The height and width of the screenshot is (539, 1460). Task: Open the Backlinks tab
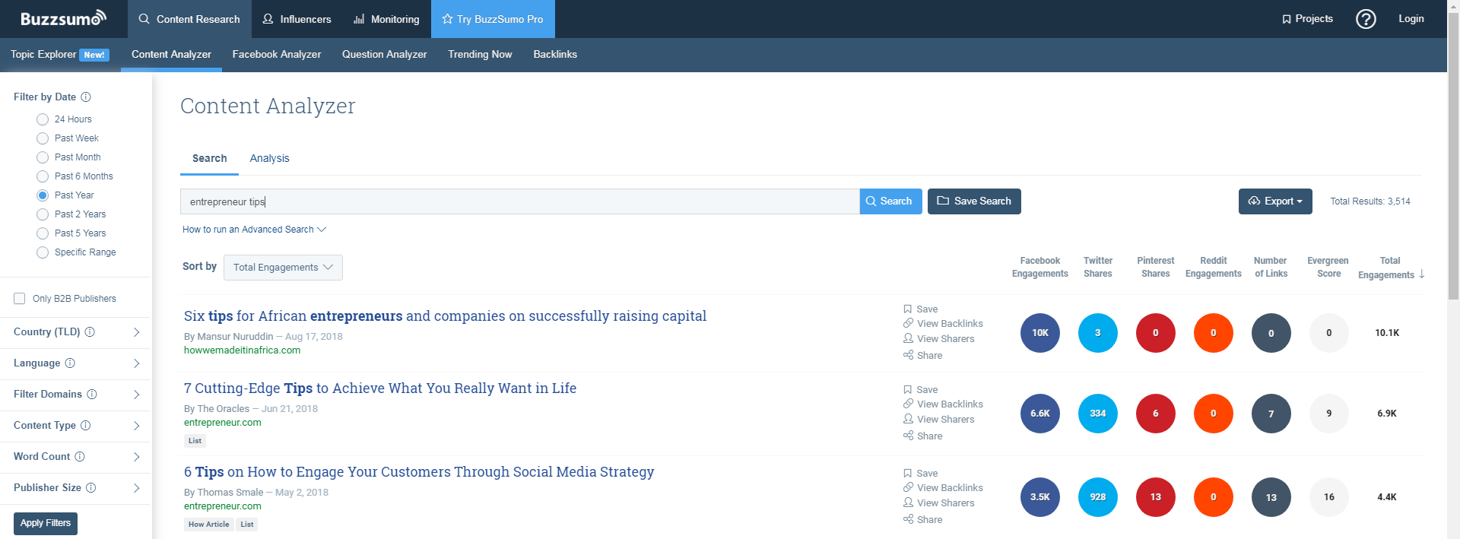555,55
